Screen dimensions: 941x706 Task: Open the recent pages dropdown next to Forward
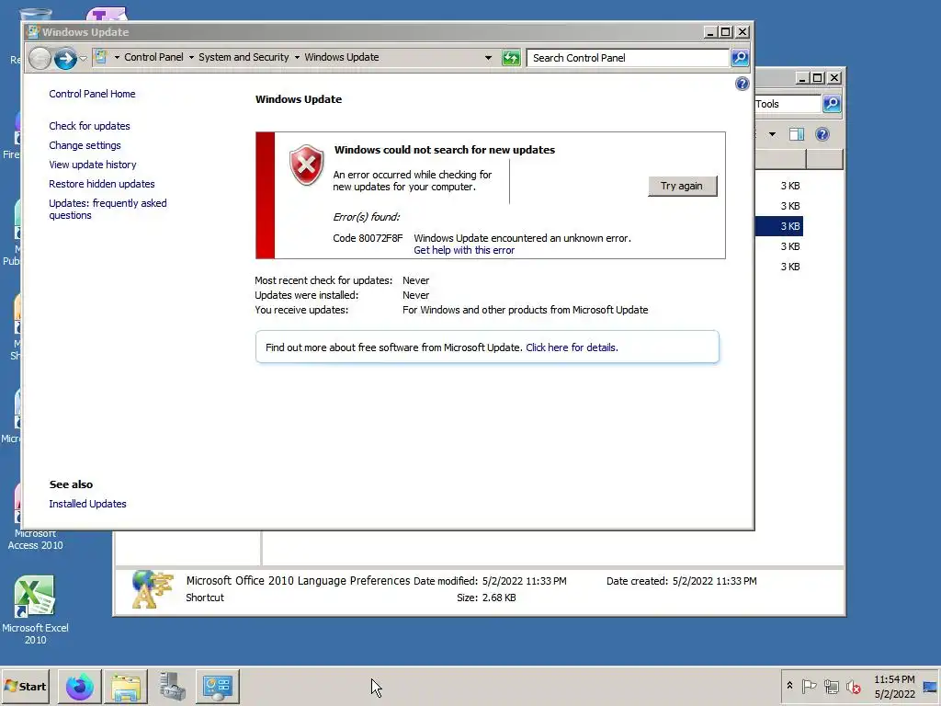tap(83, 58)
